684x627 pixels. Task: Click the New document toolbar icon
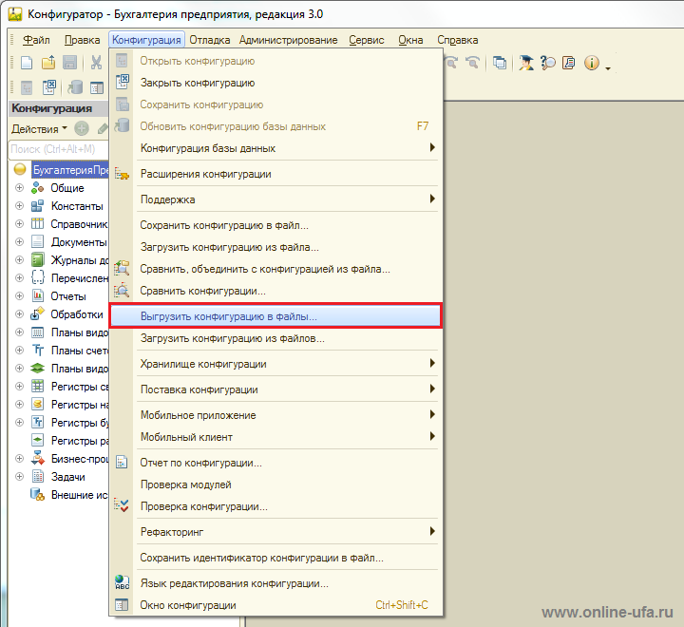(x=27, y=63)
